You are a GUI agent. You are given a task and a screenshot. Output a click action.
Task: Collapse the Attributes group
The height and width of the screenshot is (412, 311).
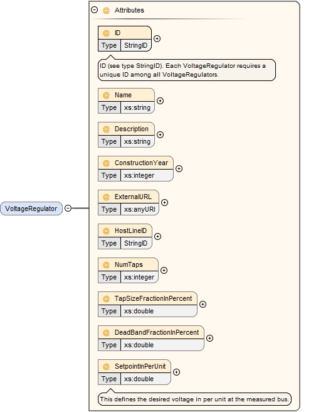pyautogui.click(x=95, y=10)
